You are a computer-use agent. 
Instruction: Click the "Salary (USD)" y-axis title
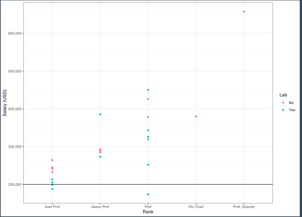tap(5, 103)
